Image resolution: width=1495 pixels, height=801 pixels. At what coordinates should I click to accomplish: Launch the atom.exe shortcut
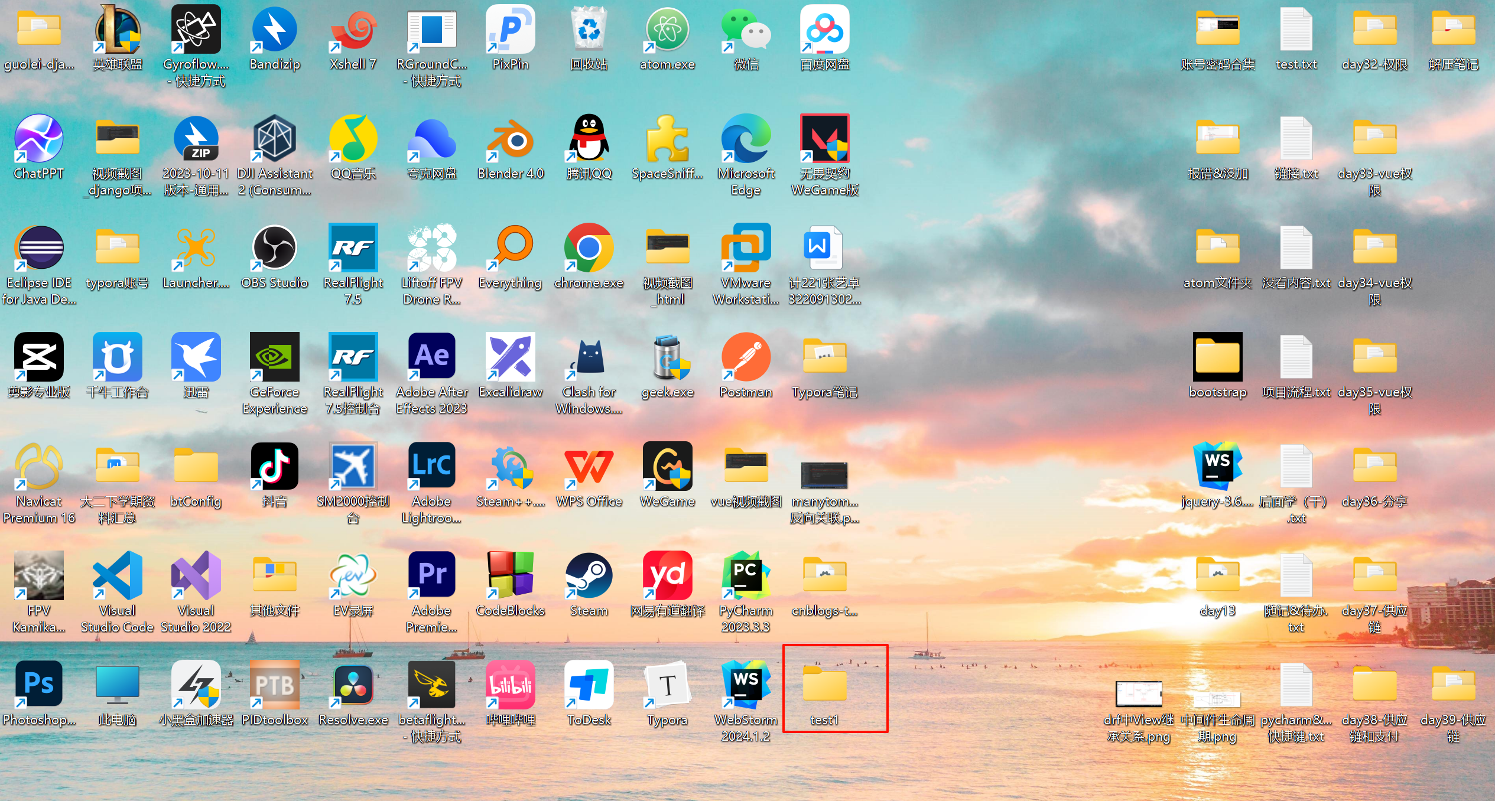(x=668, y=30)
